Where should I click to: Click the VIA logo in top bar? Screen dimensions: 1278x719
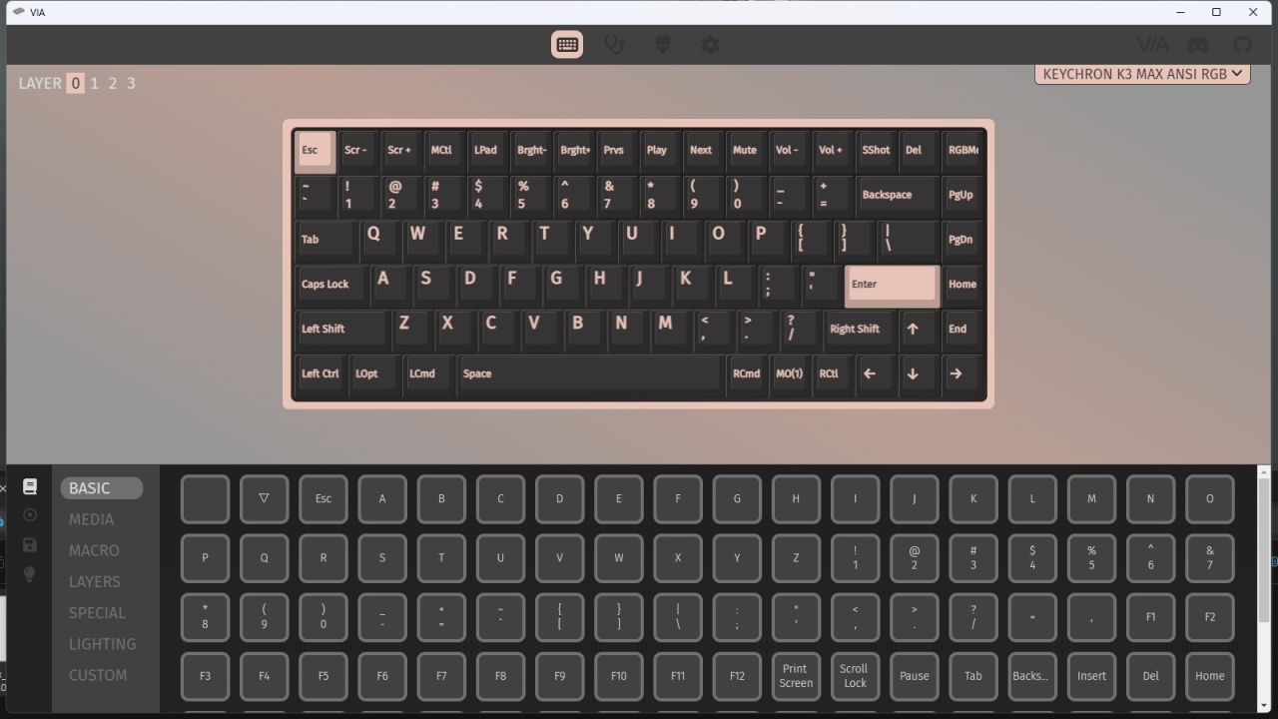pyautogui.click(x=1153, y=45)
